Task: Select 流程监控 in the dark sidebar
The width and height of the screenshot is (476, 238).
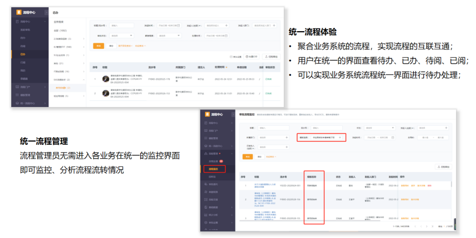Action: click(213, 168)
